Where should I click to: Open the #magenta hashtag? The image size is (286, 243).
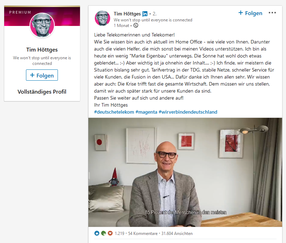coord(146,112)
